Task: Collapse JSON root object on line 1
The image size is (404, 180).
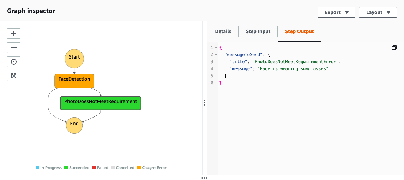Action: [x=216, y=48]
